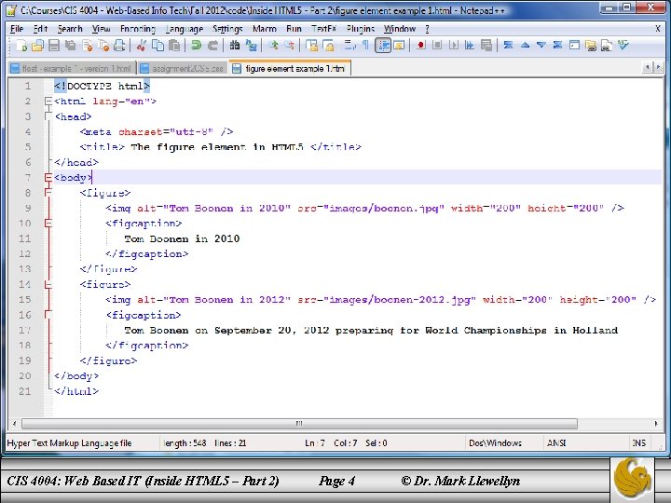Collapse the figcaption fold on line 10

(x=48, y=223)
